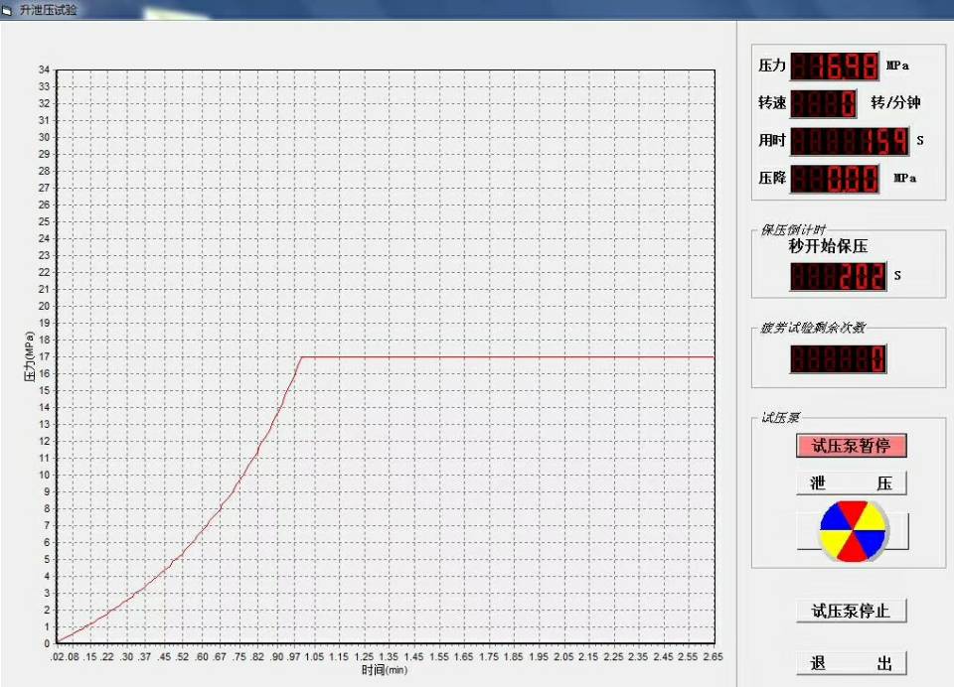
Task: Click the 试压泵暂停 pause button
Action: [852, 446]
